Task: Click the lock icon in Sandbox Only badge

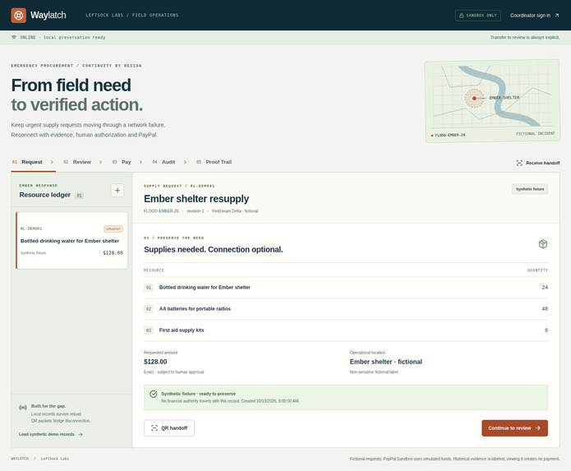Action: (462, 16)
